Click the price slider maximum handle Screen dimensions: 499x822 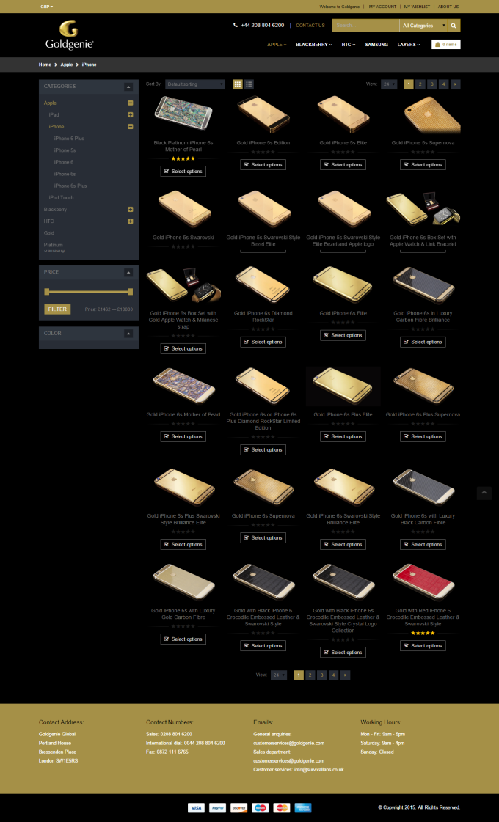[130, 291]
